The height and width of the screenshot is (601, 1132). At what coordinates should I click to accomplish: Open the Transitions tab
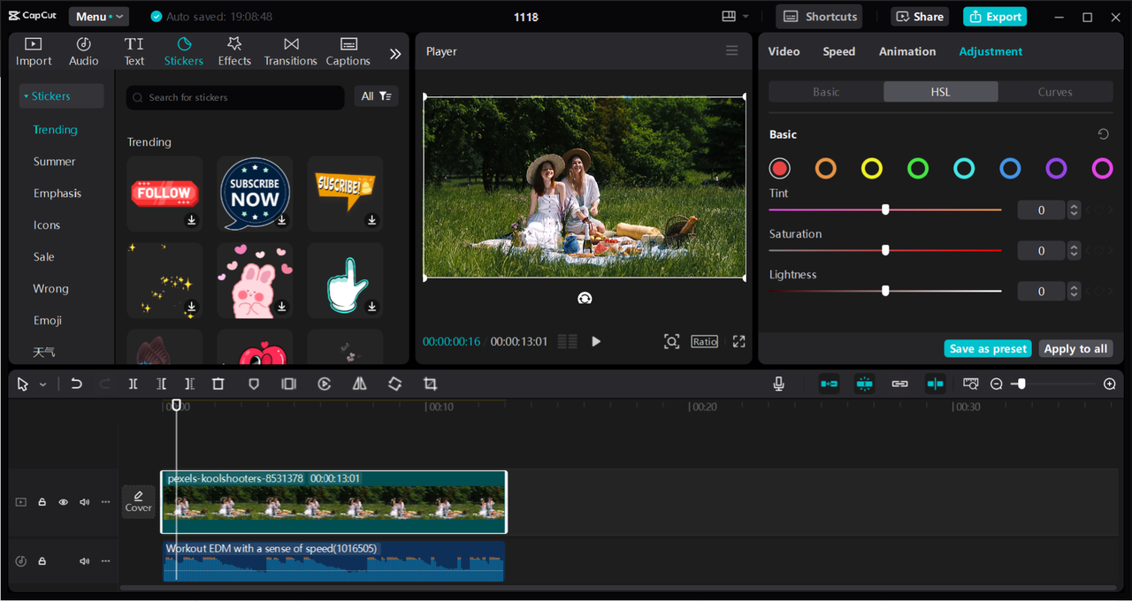pyautogui.click(x=290, y=52)
